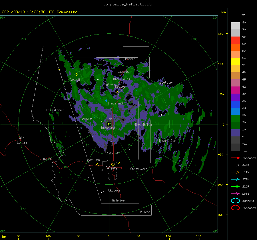Select the purple 10 dBZ color swatch
Viewport: 257px width, 240px height.
(235, 133)
